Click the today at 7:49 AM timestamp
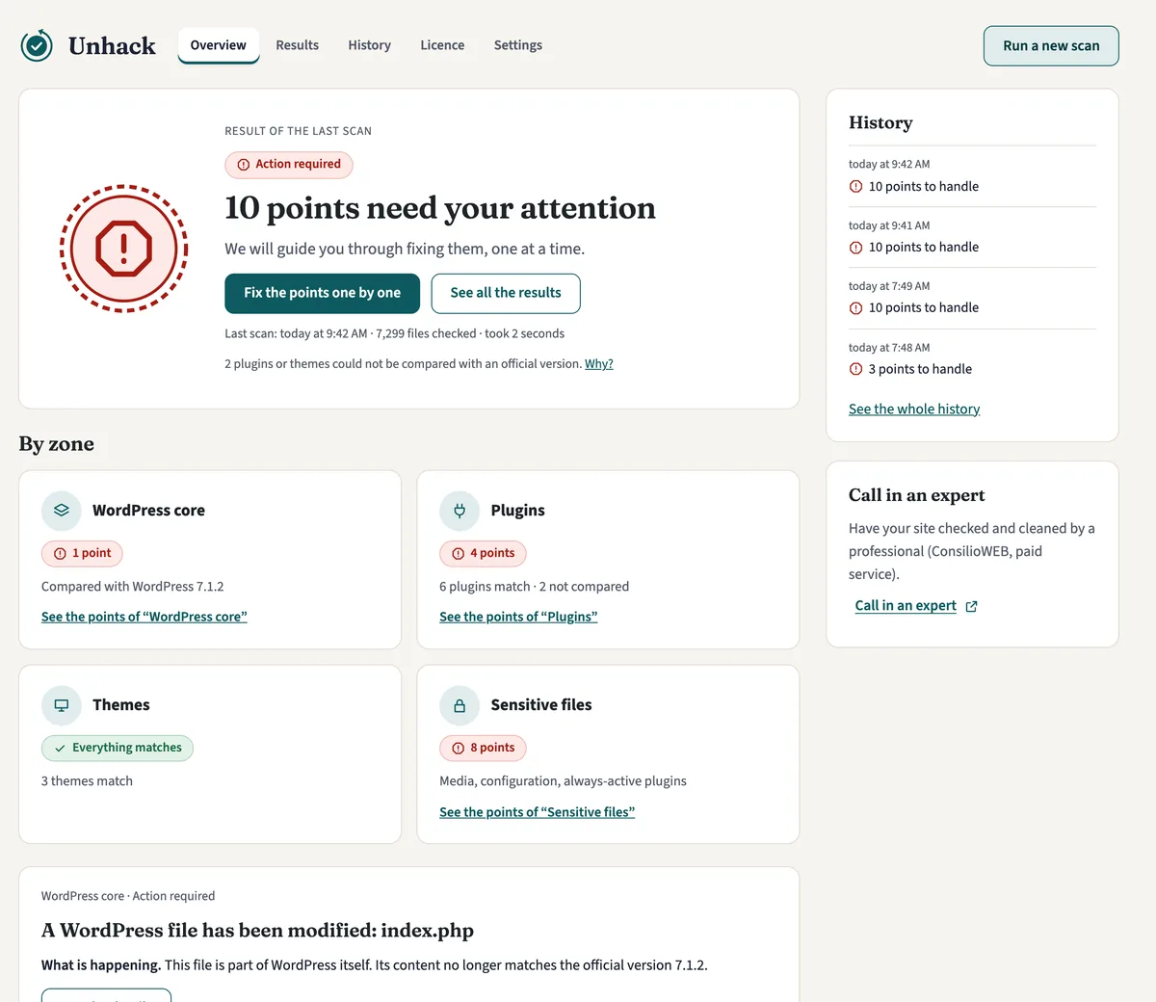The height and width of the screenshot is (1002, 1156). pyautogui.click(x=889, y=286)
